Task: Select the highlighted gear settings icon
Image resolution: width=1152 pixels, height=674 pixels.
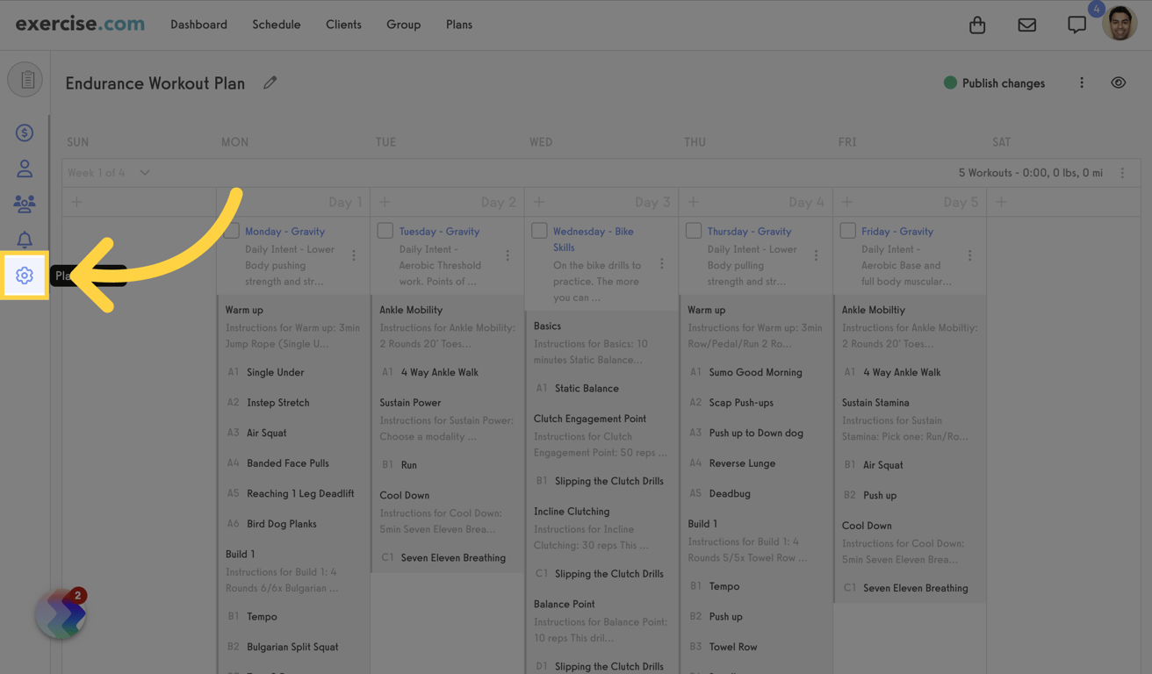Action: coord(24,275)
